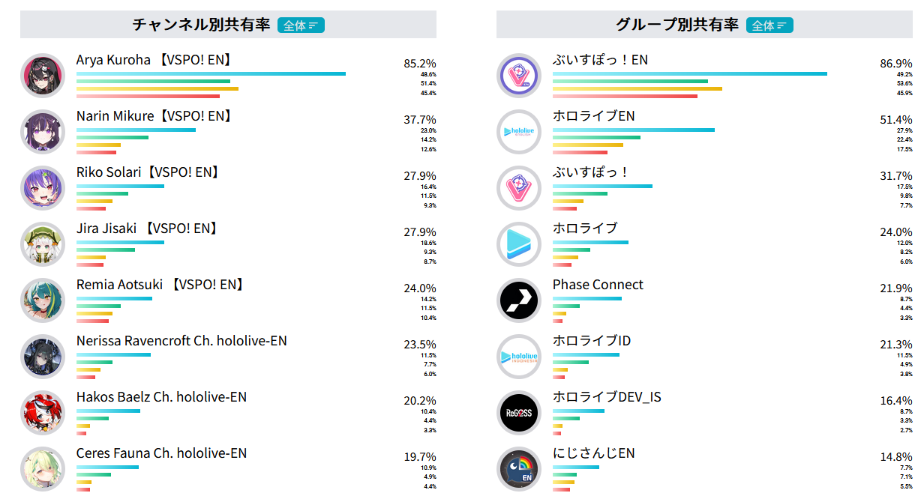Click Hakos Baelz's avatar thumbnail
Screen dimensions: 918x499
43,413
